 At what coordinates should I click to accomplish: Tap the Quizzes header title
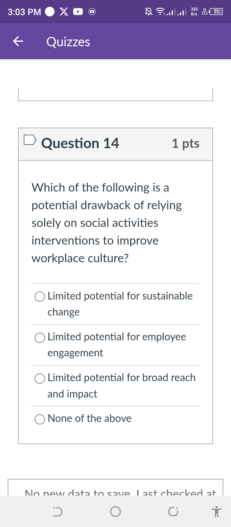click(x=68, y=42)
